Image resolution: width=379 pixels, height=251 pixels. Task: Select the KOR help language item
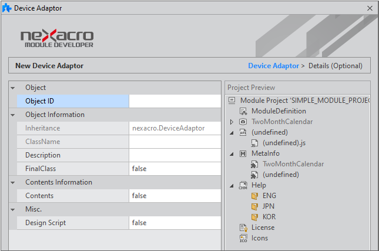pyautogui.click(x=270, y=217)
